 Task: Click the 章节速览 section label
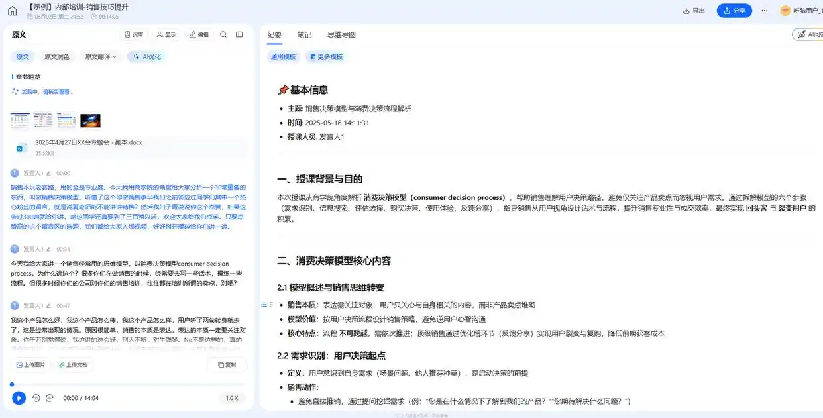28,77
